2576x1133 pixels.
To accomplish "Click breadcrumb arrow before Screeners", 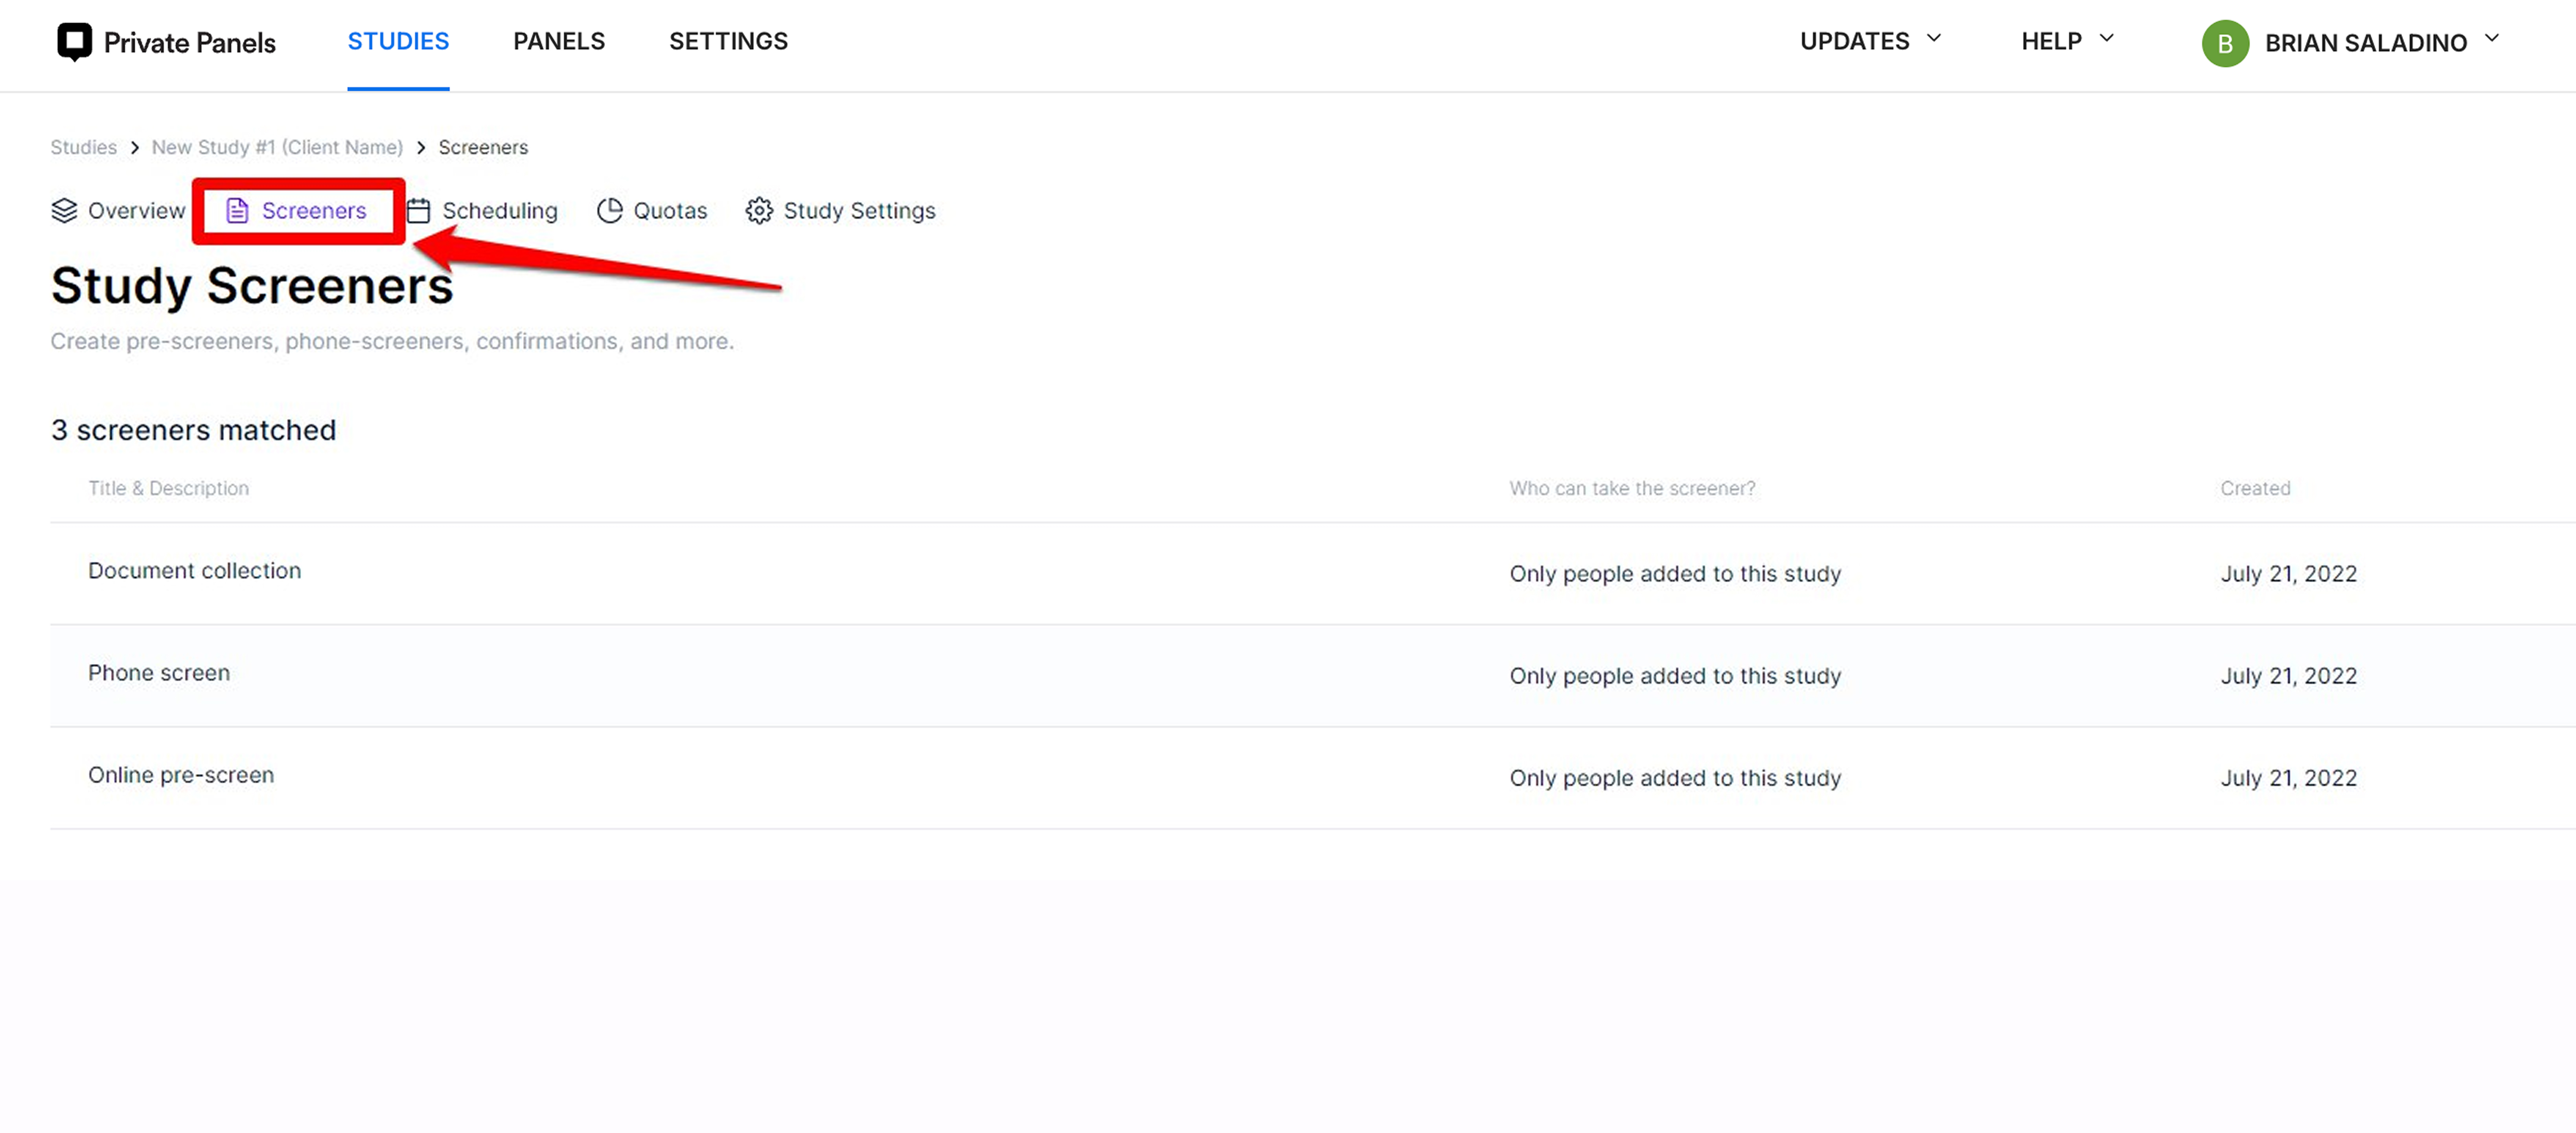I will click(421, 147).
